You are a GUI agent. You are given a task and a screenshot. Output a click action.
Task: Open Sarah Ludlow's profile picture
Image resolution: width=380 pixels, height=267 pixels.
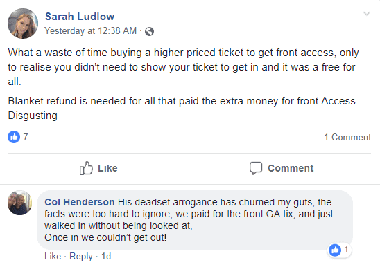(x=23, y=24)
